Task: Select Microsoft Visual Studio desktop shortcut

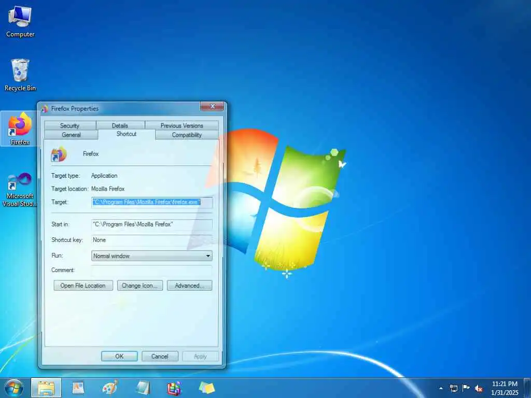Action: click(x=20, y=190)
